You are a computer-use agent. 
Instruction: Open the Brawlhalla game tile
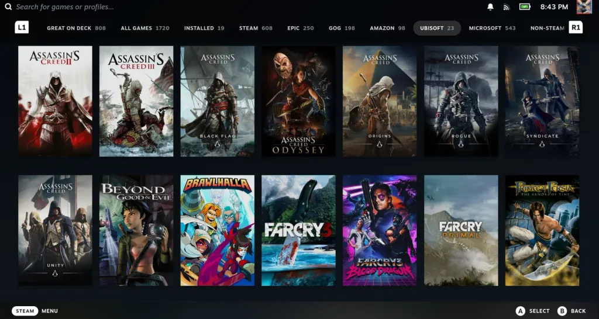click(x=217, y=230)
